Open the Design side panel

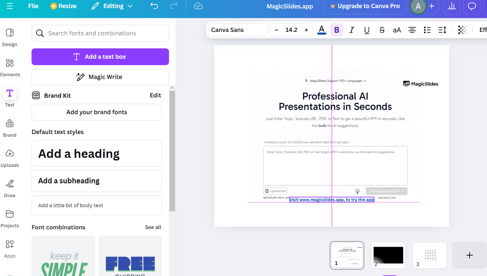[10, 37]
